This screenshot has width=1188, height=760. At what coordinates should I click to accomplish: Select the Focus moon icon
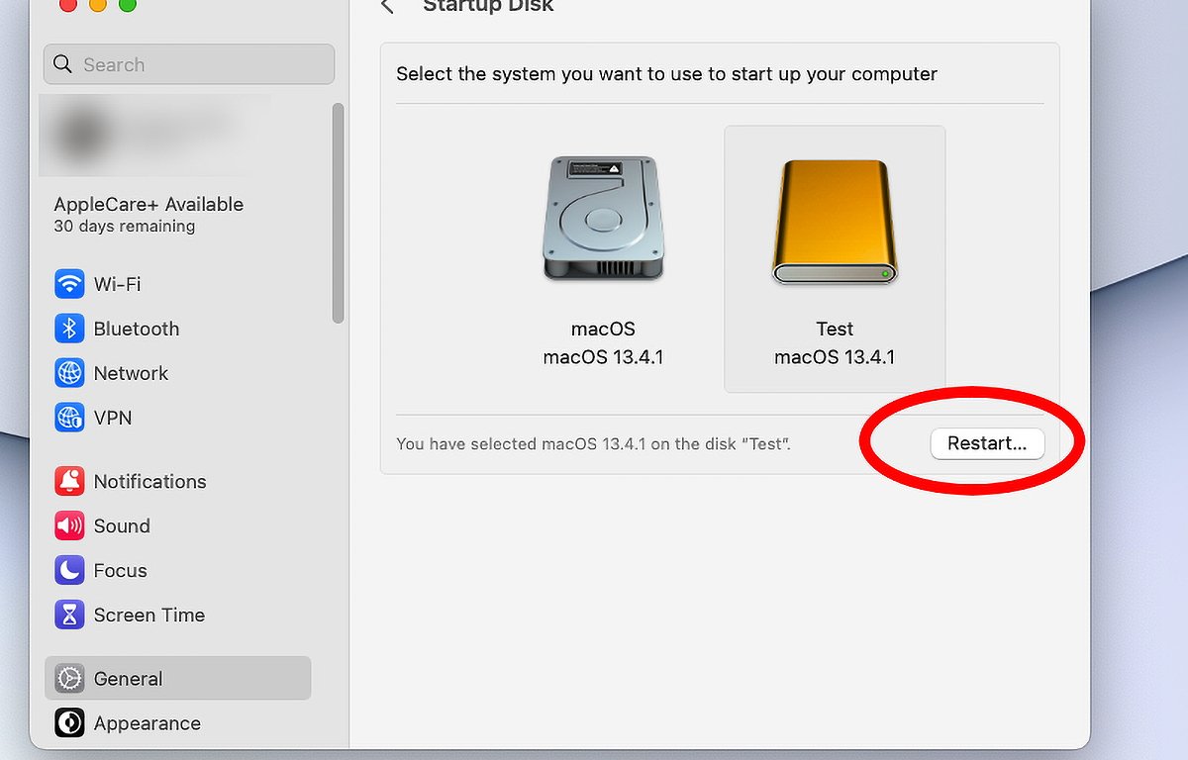click(x=69, y=570)
